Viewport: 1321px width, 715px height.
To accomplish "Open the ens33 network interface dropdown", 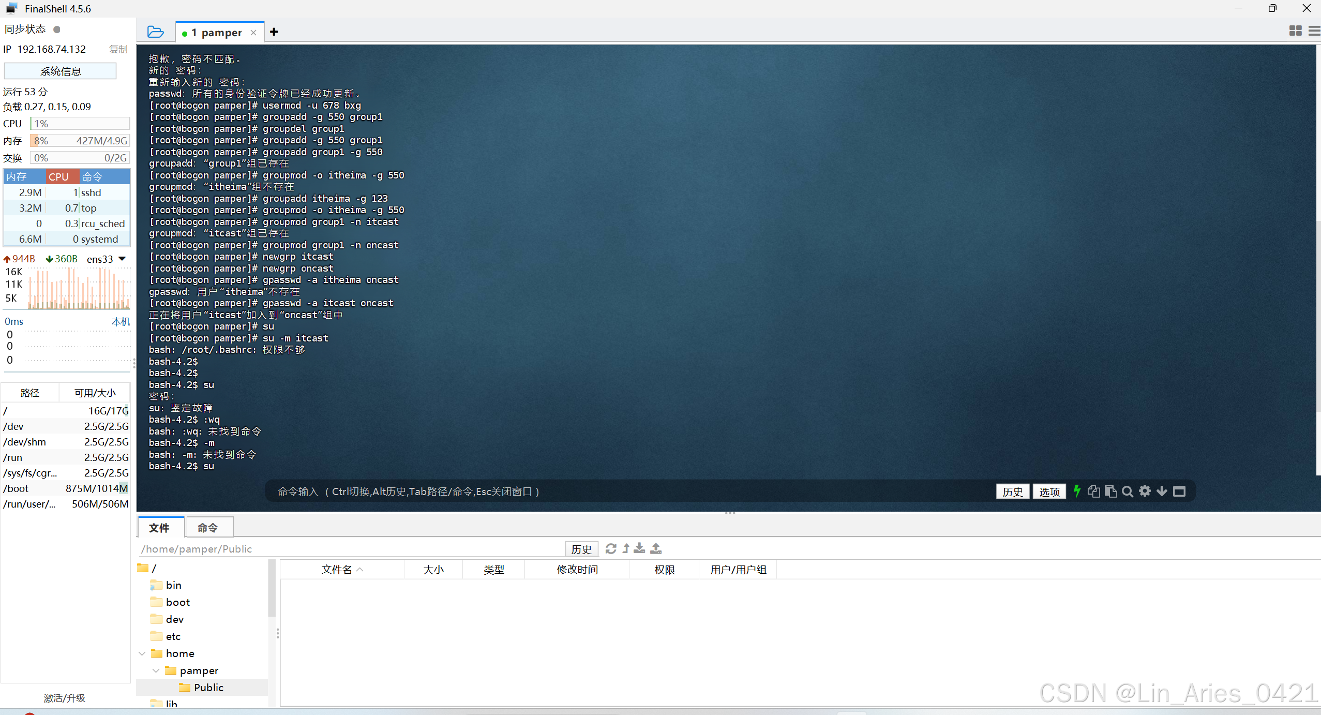I will tap(122, 259).
